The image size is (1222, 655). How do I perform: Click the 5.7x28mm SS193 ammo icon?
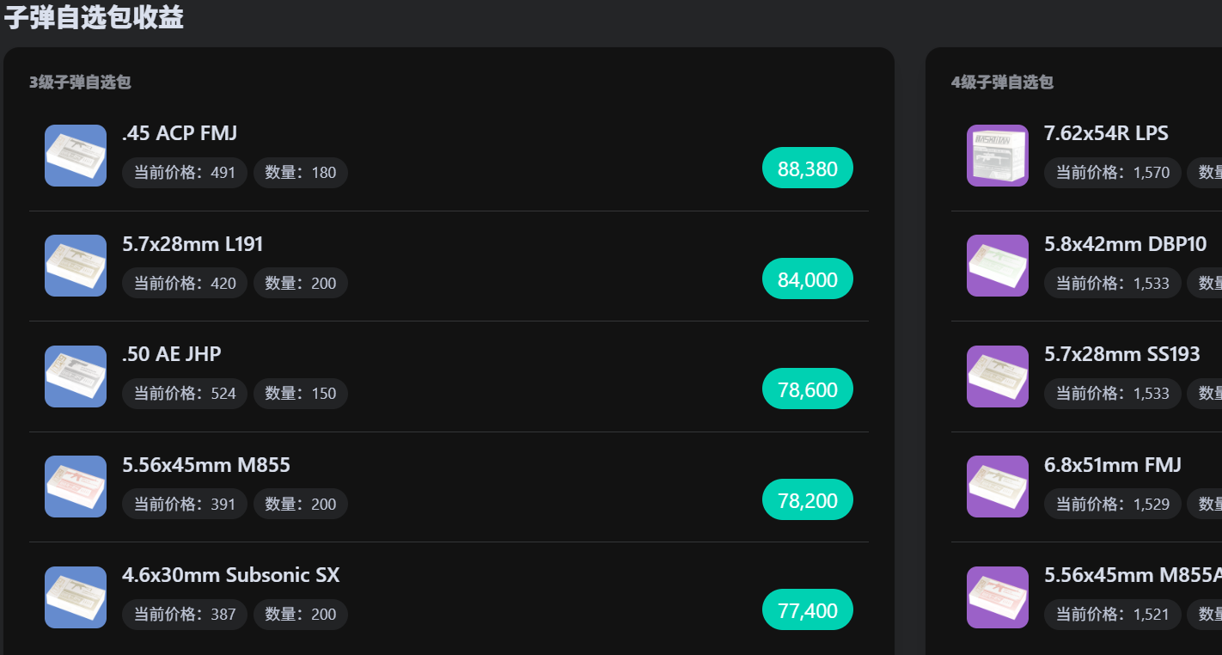998,376
